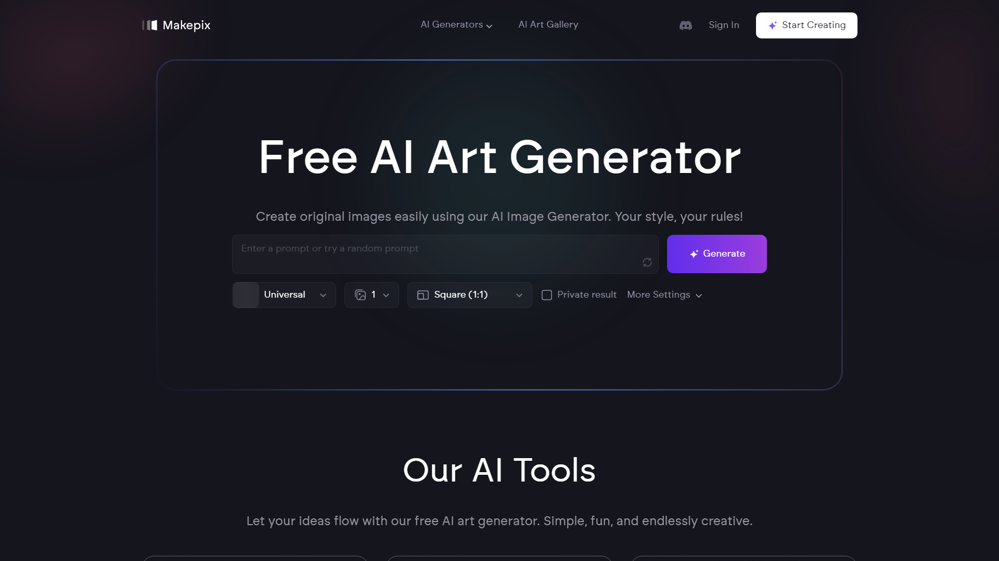Expand the More Settings options
The height and width of the screenshot is (561, 999).
click(664, 295)
